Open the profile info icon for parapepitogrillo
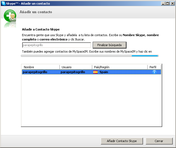Image resolution: width=176 pixels, height=148 pixels. (x=154, y=72)
